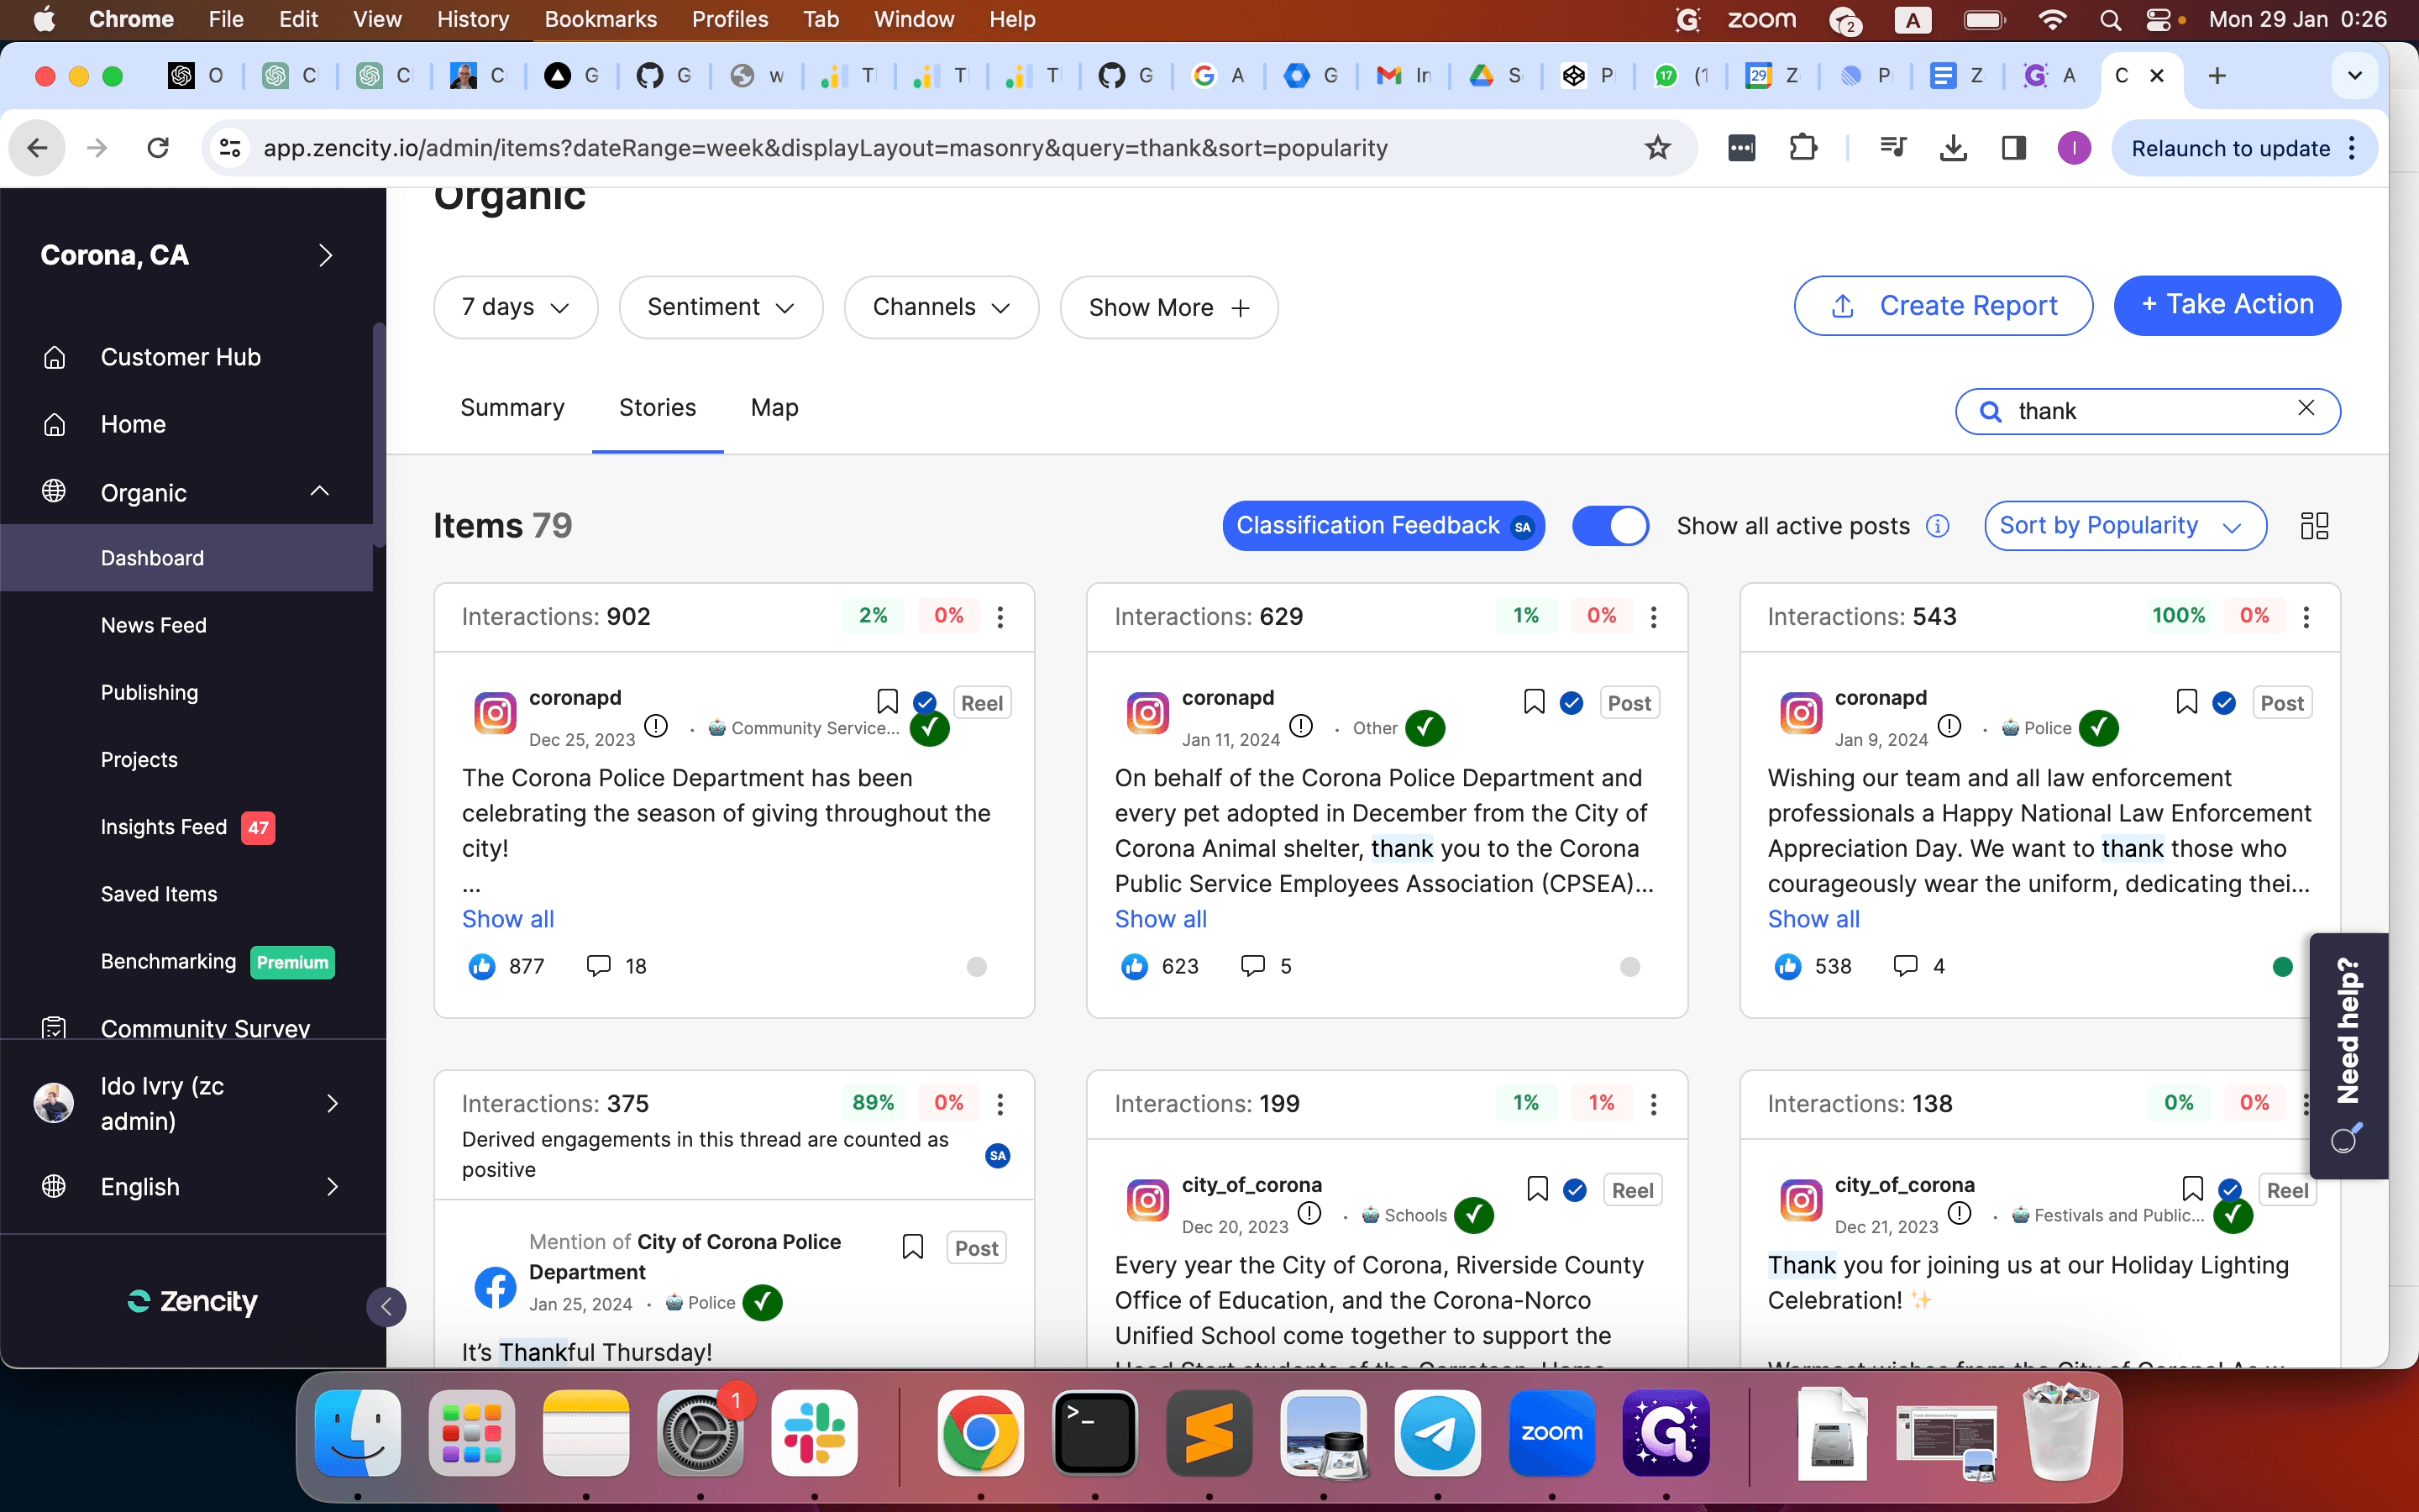Clear the thank search query

[x=2306, y=408]
